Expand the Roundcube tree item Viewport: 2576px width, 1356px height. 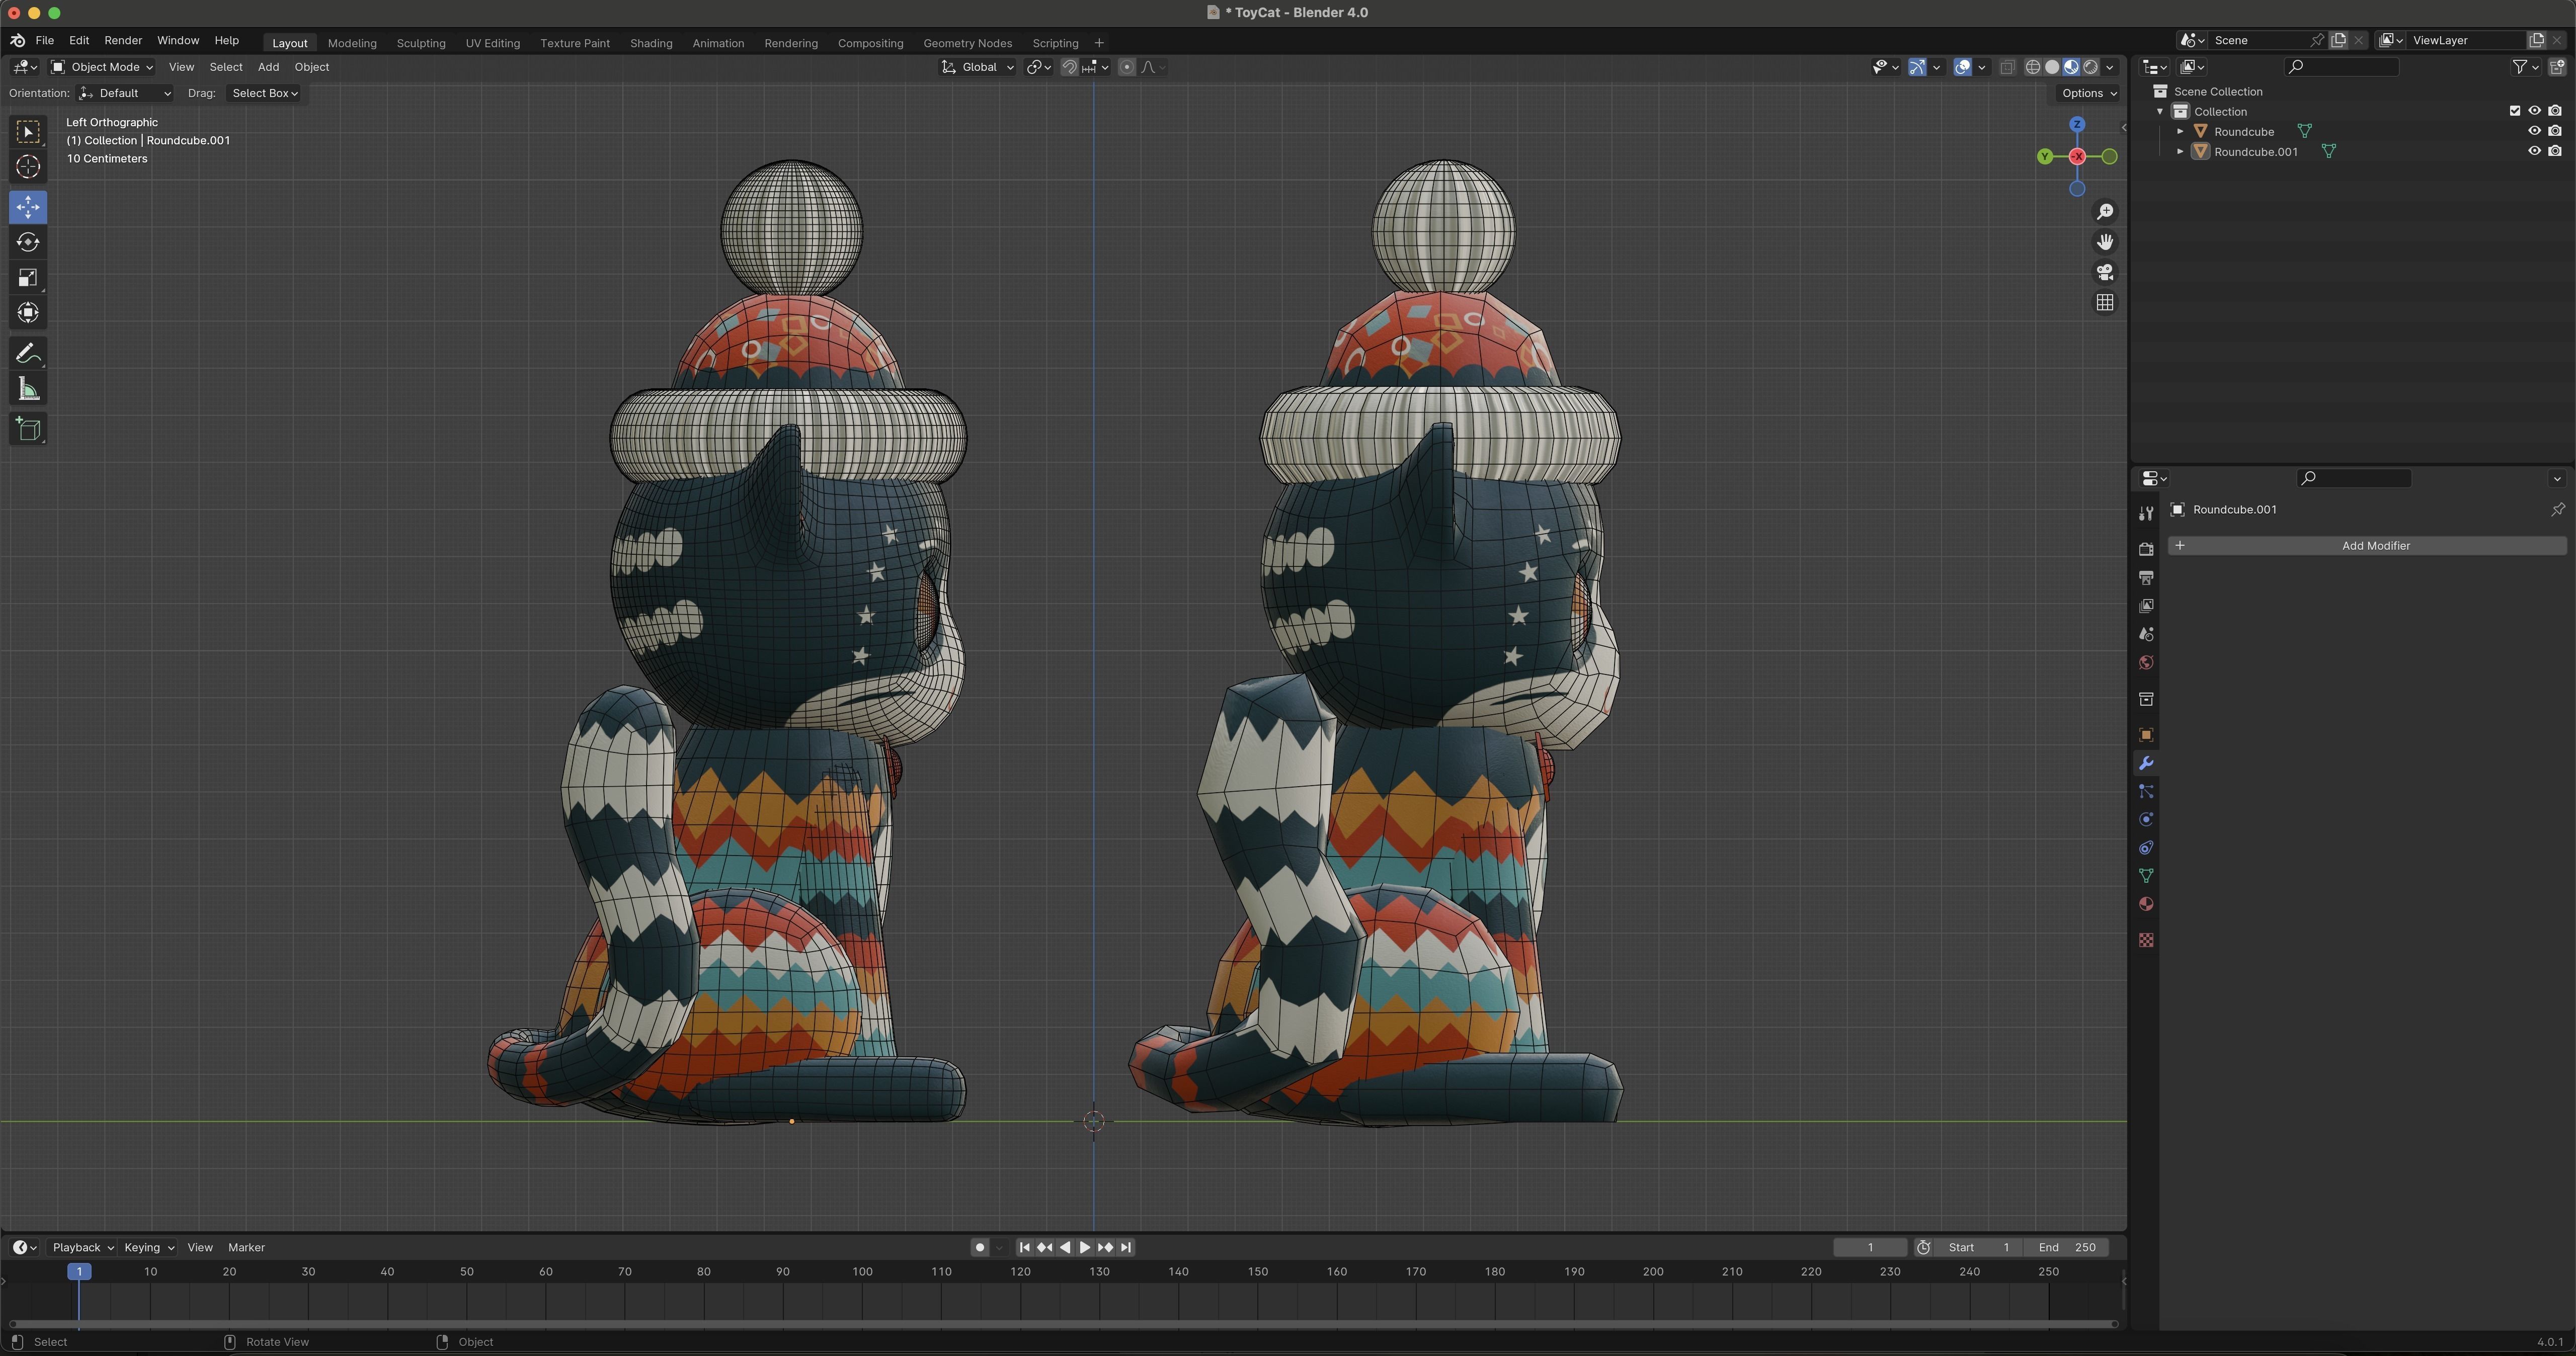tap(2180, 131)
